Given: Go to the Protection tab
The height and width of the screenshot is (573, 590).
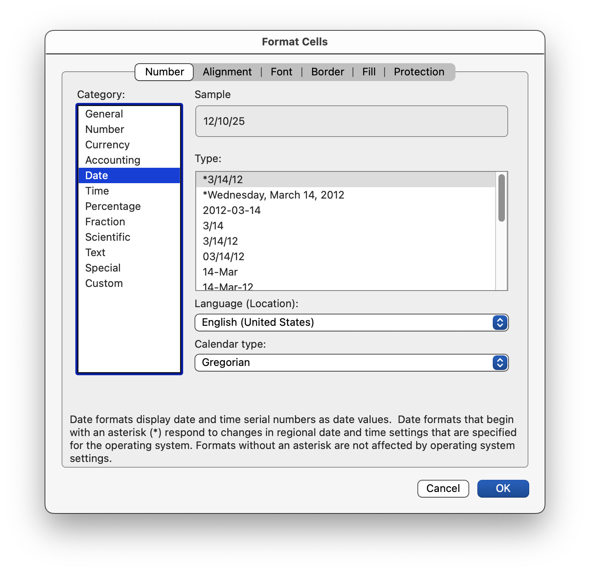Looking at the screenshot, I should coord(419,72).
